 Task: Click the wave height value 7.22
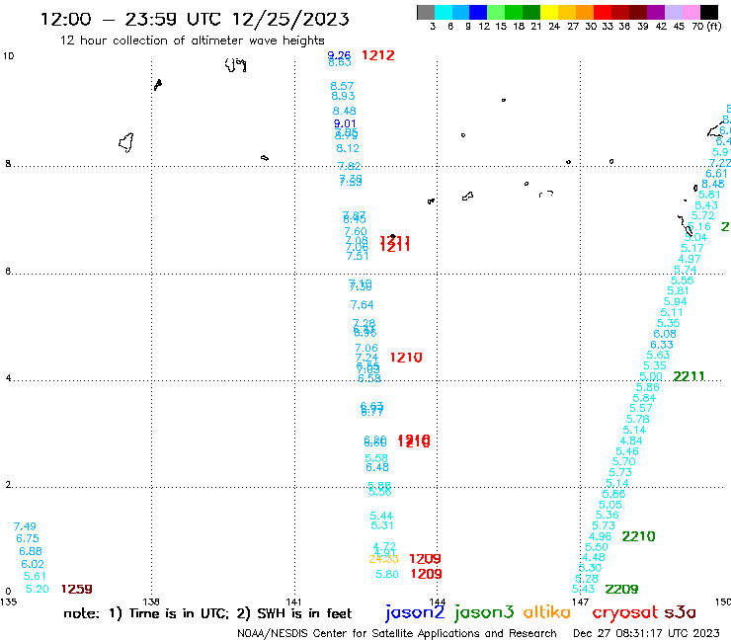pos(720,163)
